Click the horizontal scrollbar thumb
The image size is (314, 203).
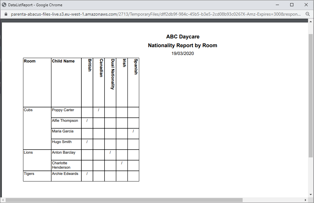(124, 200)
